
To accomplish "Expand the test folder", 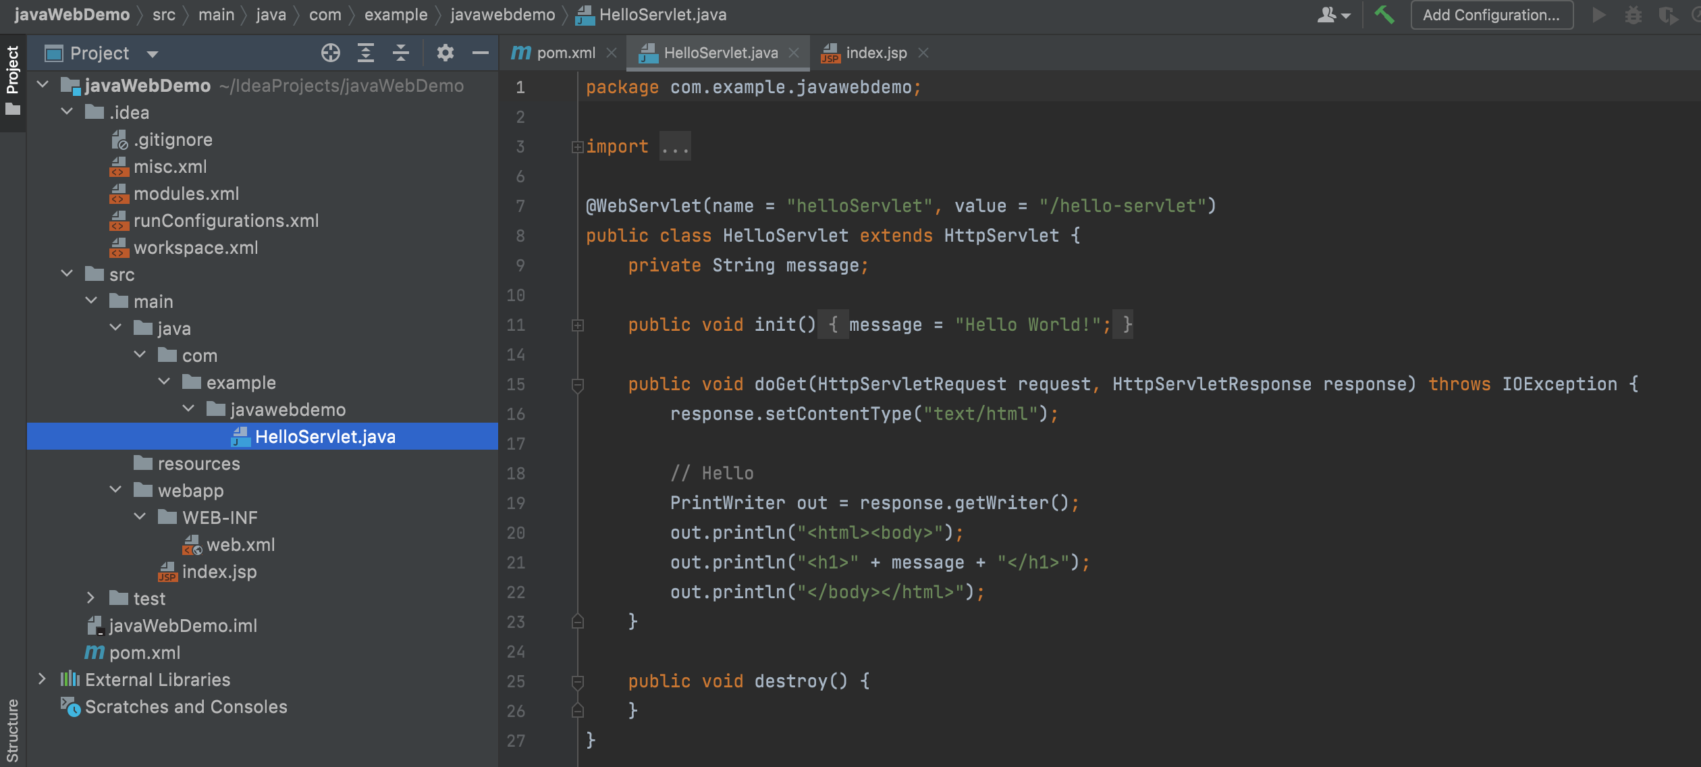I will 91,598.
